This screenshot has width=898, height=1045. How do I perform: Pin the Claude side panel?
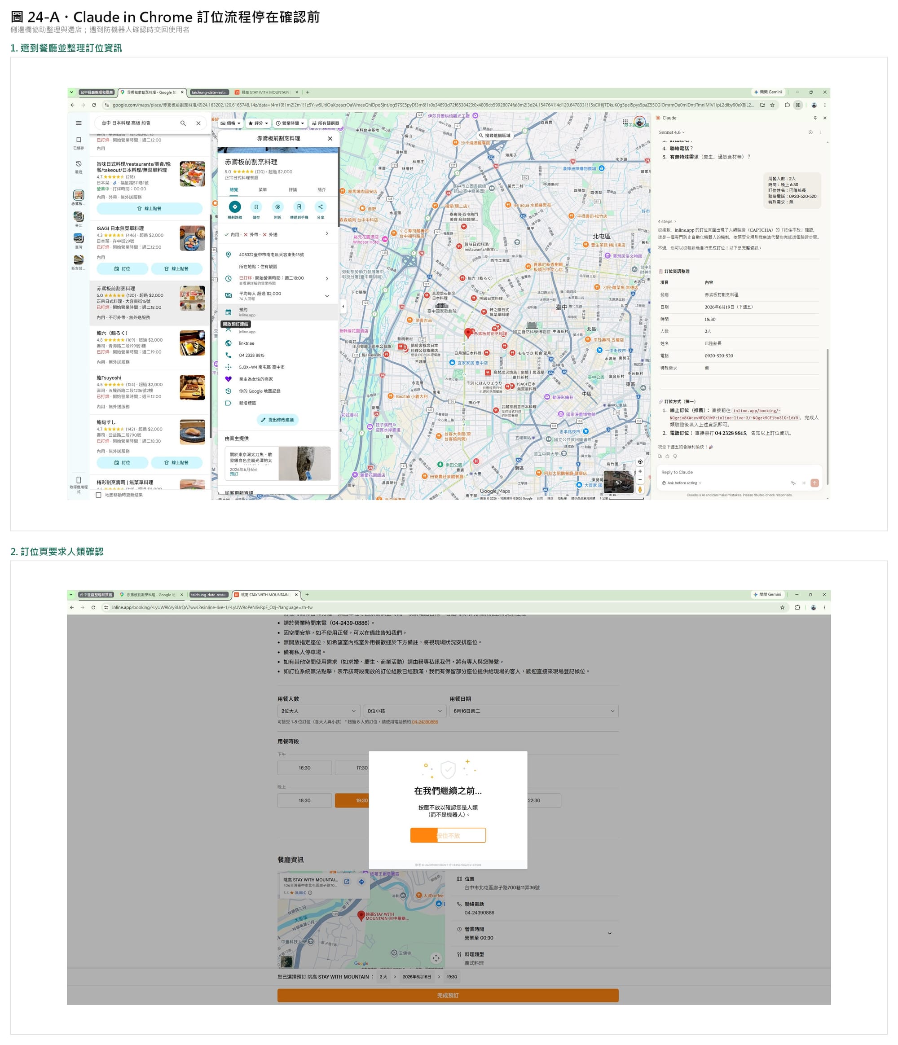click(x=815, y=118)
